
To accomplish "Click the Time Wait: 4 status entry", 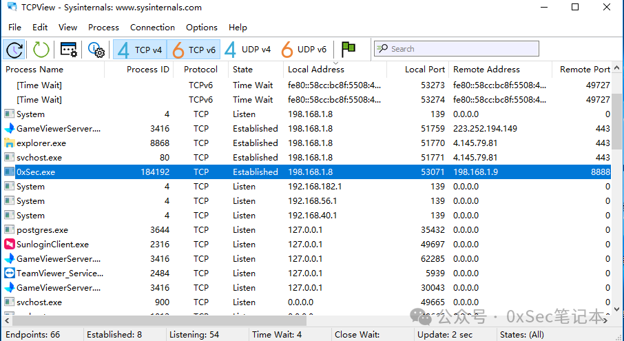I will [x=277, y=334].
